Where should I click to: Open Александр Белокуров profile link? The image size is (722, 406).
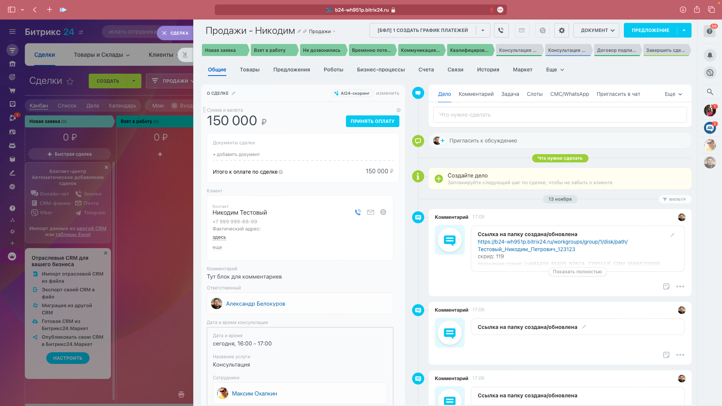(x=255, y=304)
